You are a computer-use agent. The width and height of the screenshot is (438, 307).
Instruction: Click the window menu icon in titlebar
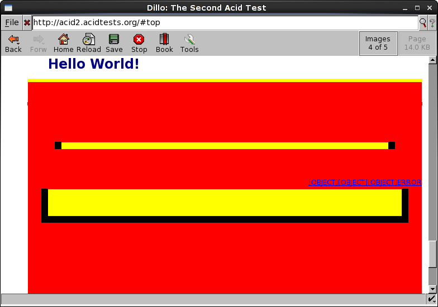(x=8, y=8)
